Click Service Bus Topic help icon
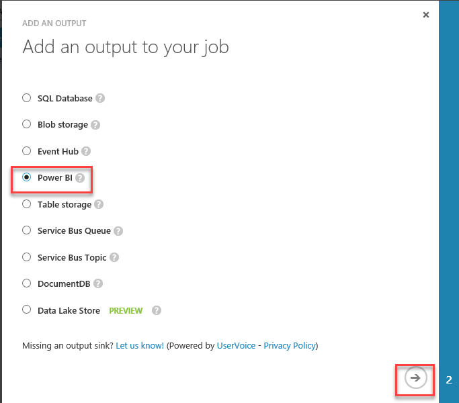 114,257
